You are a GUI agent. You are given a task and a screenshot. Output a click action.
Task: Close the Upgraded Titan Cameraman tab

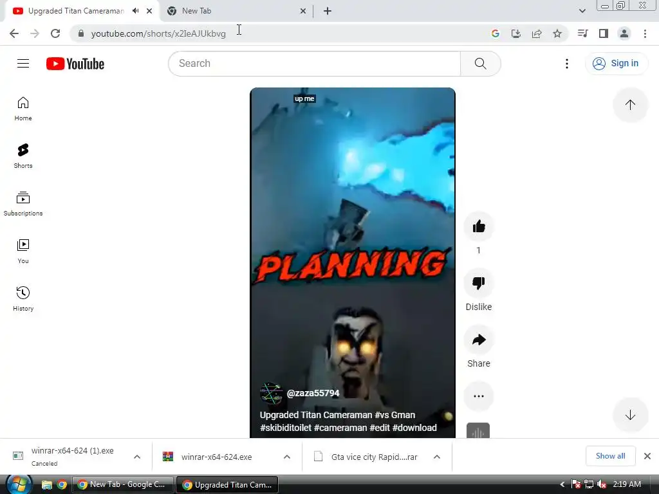(x=149, y=11)
